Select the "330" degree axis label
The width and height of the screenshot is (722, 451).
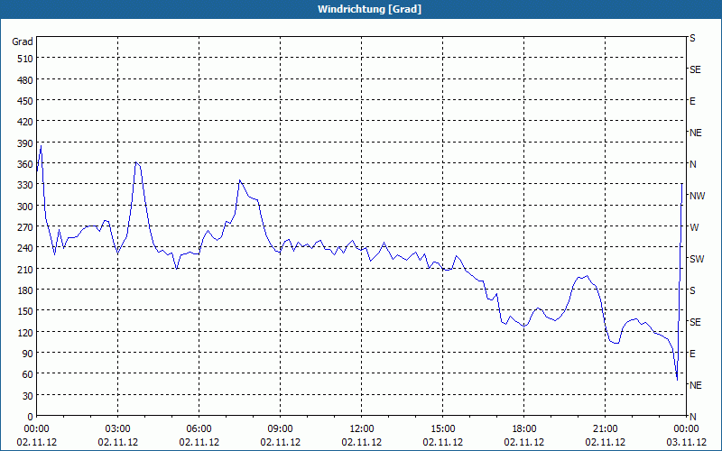coord(25,185)
